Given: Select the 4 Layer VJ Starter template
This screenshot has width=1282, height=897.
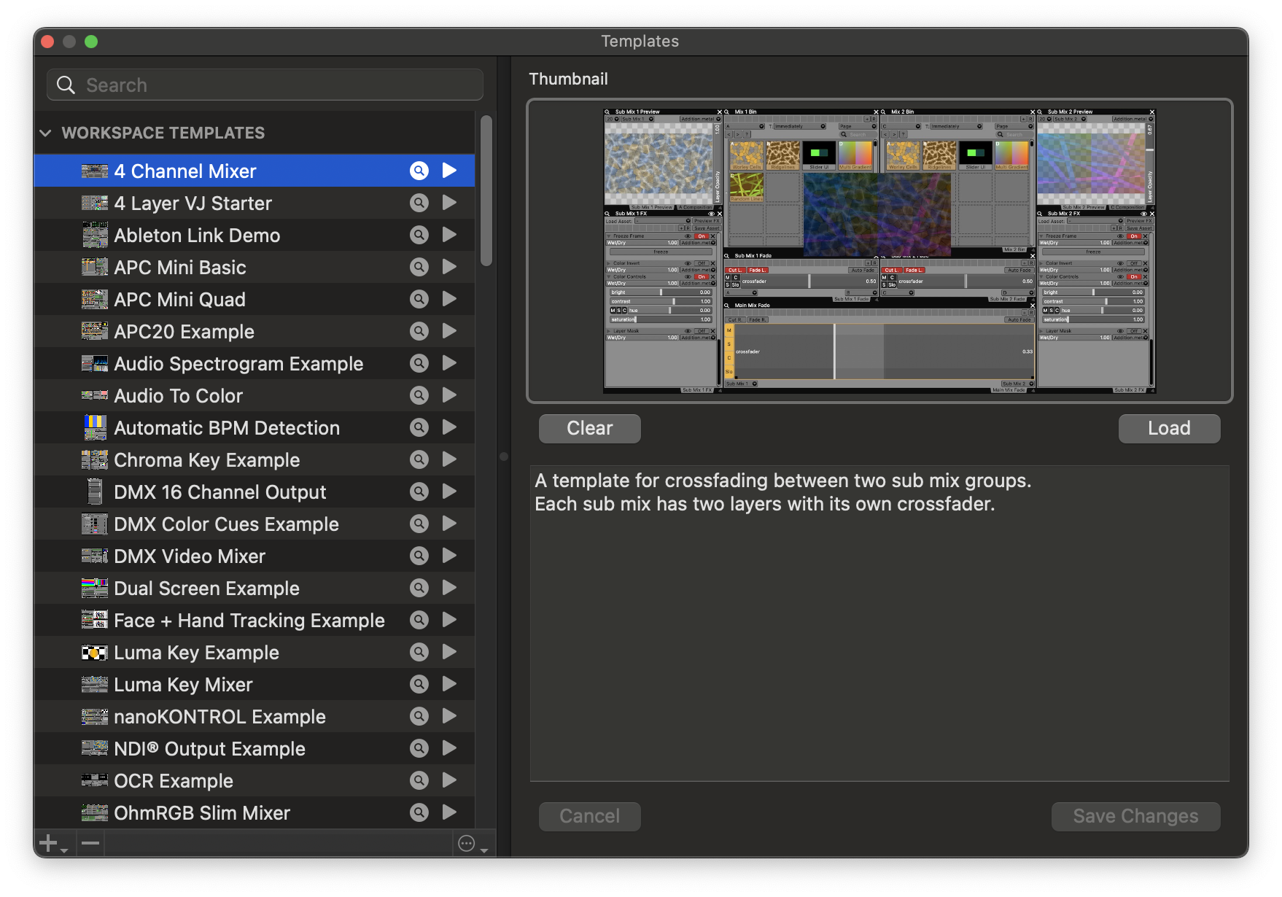Looking at the screenshot, I should point(254,203).
